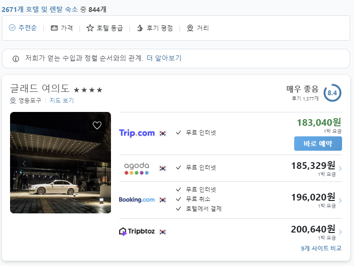Click the location pin icon beside 거리
The width and height of the screenshot is (354, 266).
click(190, 28)
